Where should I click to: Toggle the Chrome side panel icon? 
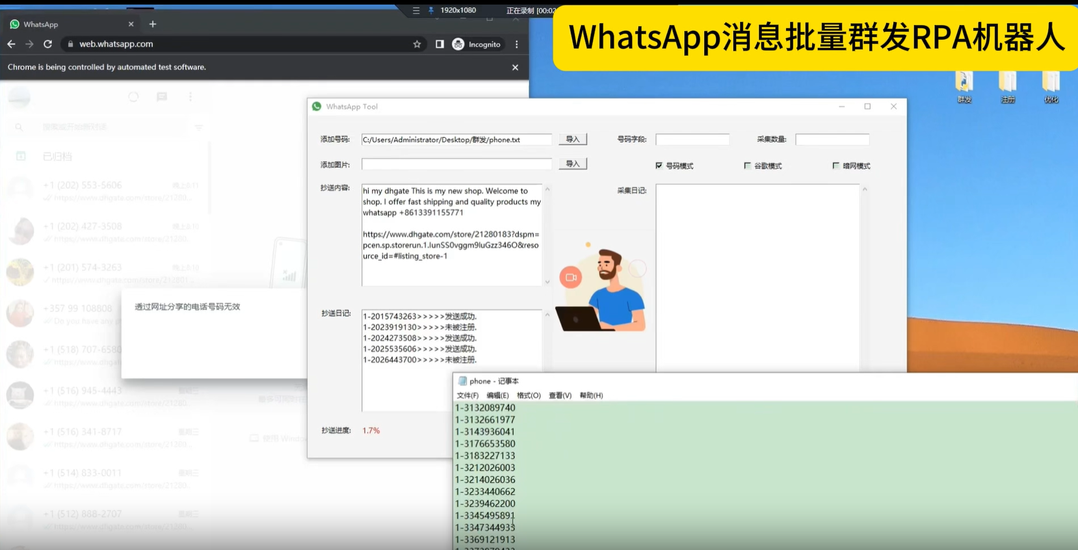click(440, 44)
